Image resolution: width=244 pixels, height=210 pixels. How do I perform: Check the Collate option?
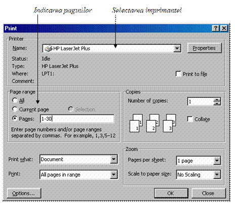tap(190, 119)
